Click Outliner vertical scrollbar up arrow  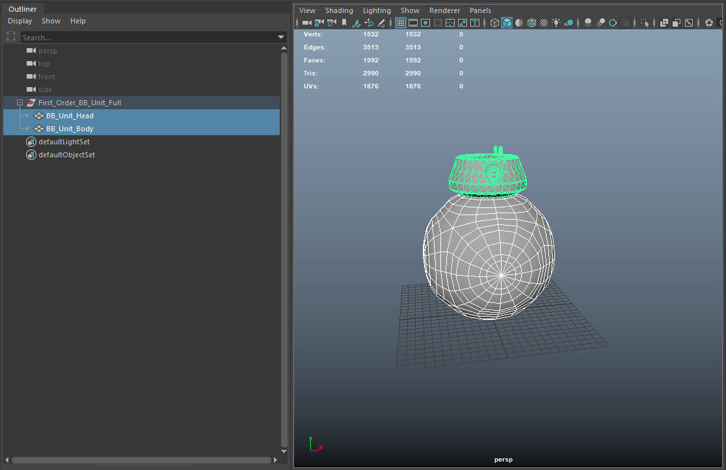[284, 47]
